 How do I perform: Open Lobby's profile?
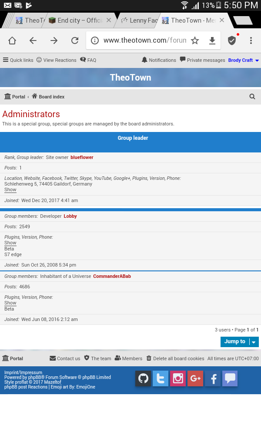point(70,216)
